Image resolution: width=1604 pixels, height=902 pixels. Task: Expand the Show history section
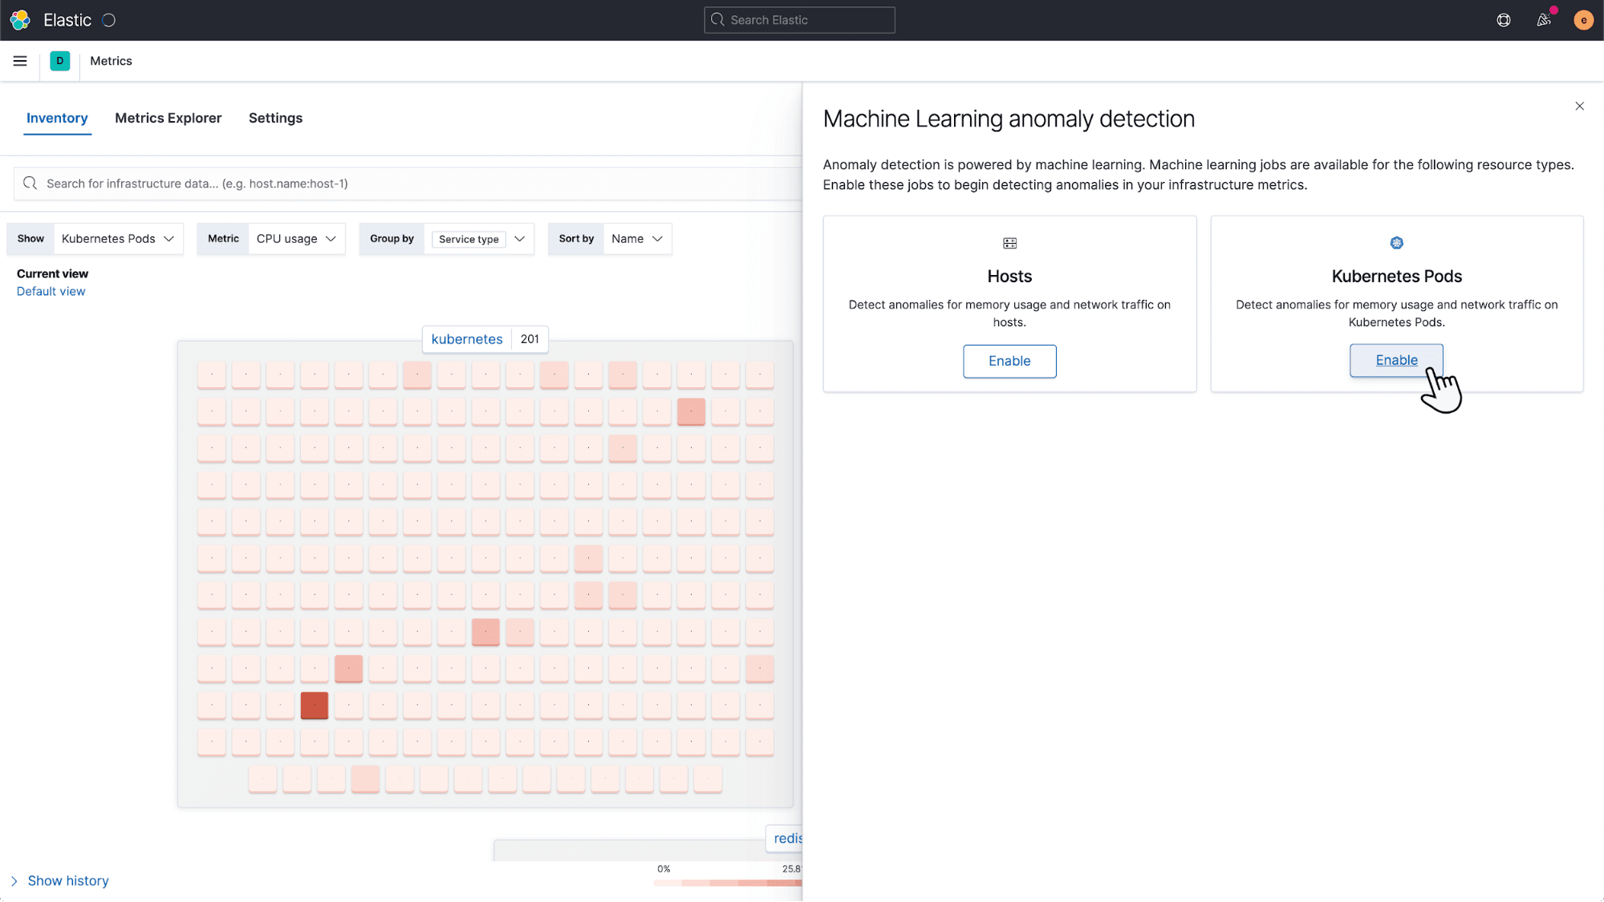click(60, 880)
